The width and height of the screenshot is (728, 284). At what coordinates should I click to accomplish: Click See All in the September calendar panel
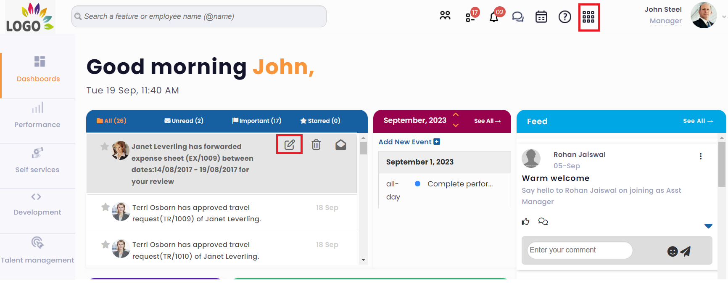488,121
